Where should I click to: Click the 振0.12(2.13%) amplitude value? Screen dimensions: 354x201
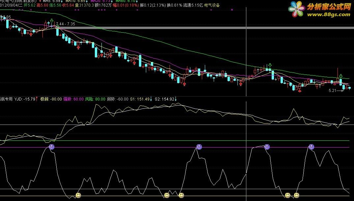[x=153, y=5]
